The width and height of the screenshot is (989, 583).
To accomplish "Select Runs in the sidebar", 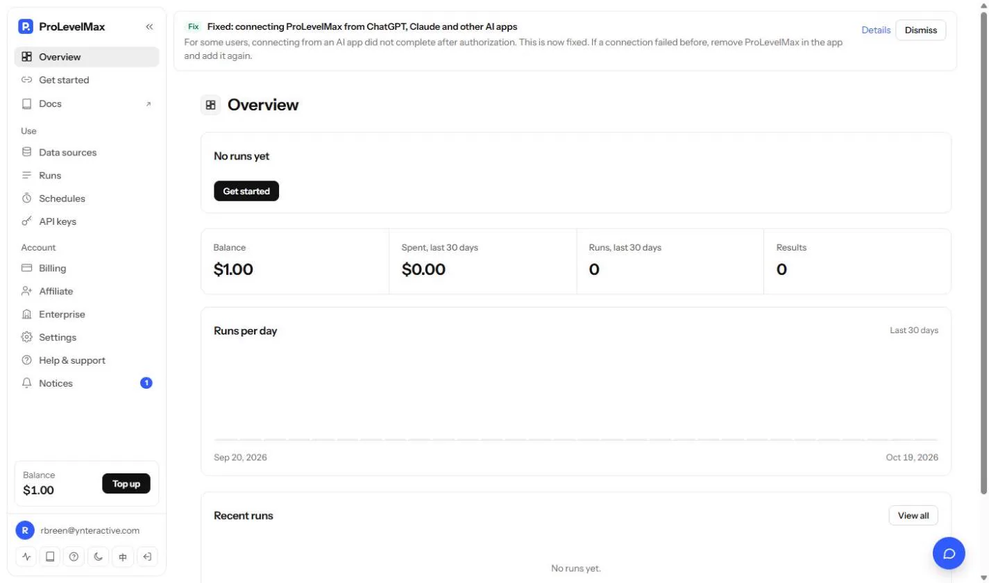I will tap(87, 176).
